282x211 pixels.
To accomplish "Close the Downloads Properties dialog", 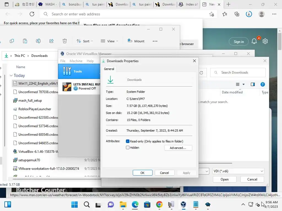I will click(194, 61).
